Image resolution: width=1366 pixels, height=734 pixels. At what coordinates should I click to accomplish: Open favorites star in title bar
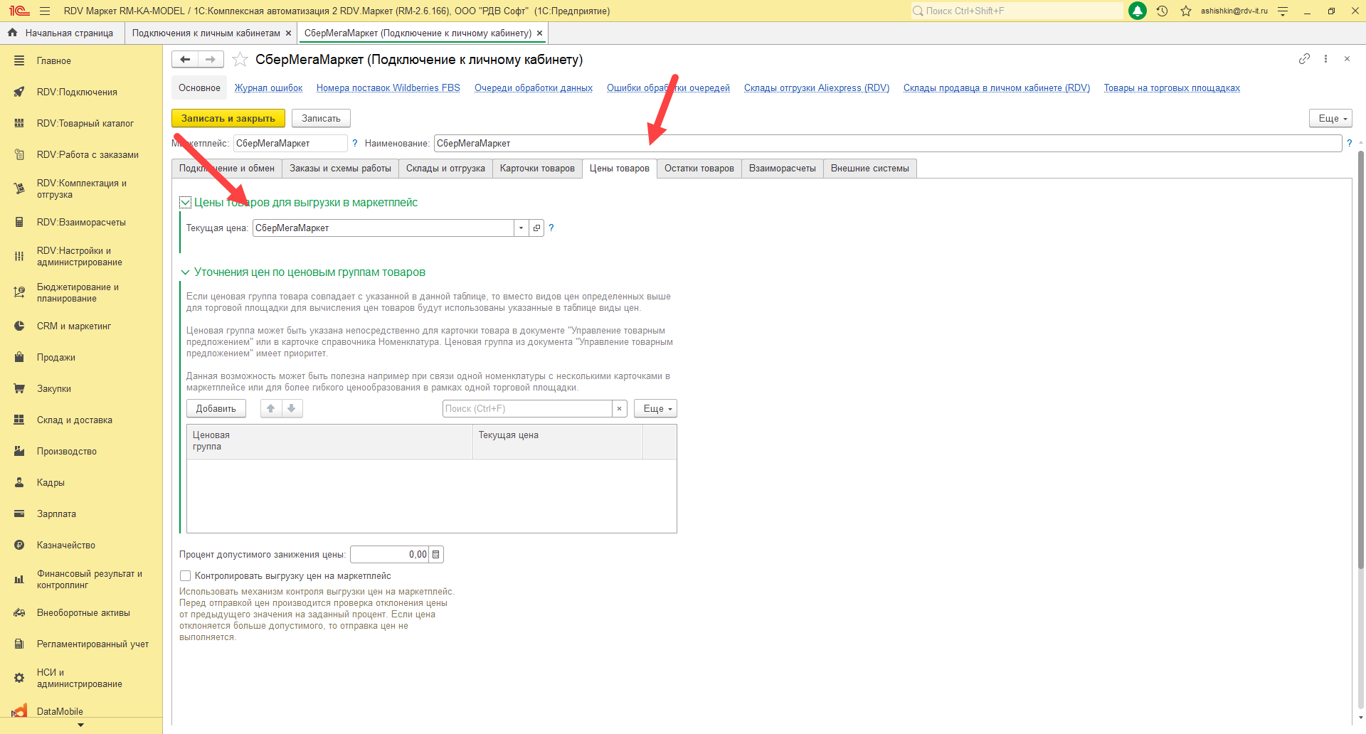pyautogui.click(x=1186, y=11)
